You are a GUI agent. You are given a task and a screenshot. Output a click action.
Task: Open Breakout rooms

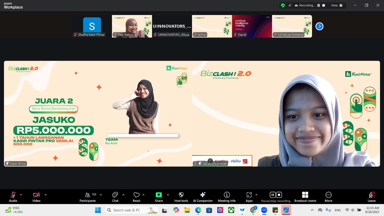pyautogui.click(x=305, y=197)
